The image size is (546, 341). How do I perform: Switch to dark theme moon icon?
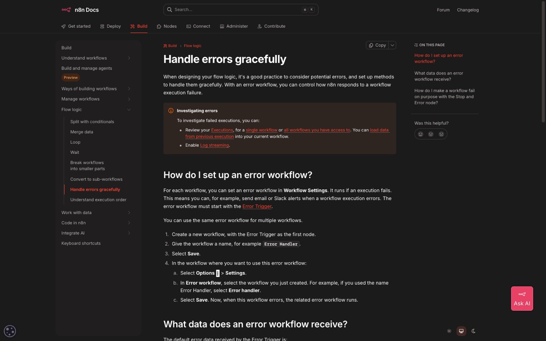click(x=473, y=331)
